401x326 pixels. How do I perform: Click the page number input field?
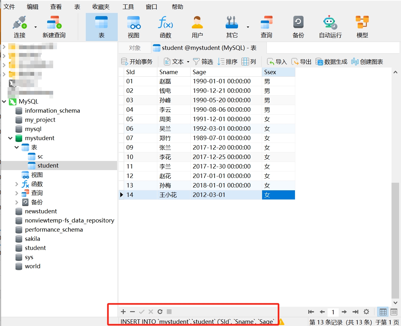[x=333, y=312]
